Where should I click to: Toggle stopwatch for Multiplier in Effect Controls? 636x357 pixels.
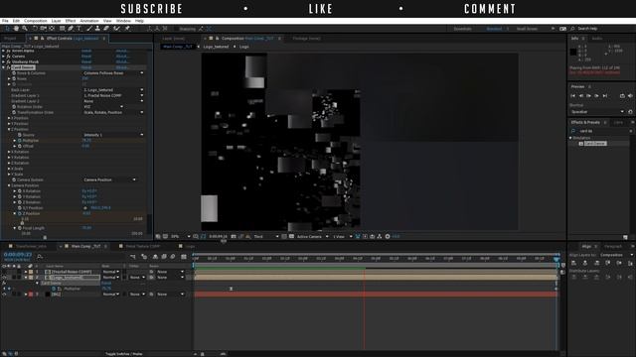tap(20, 141)
